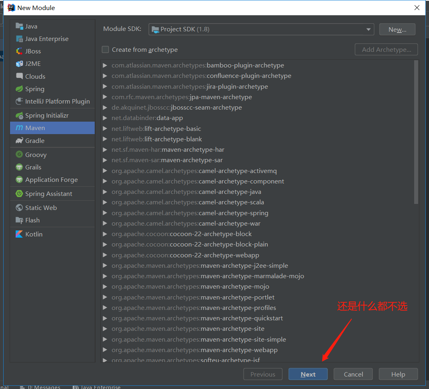
Task: Select Spring Initializr in the list
Action: (52, 116)
